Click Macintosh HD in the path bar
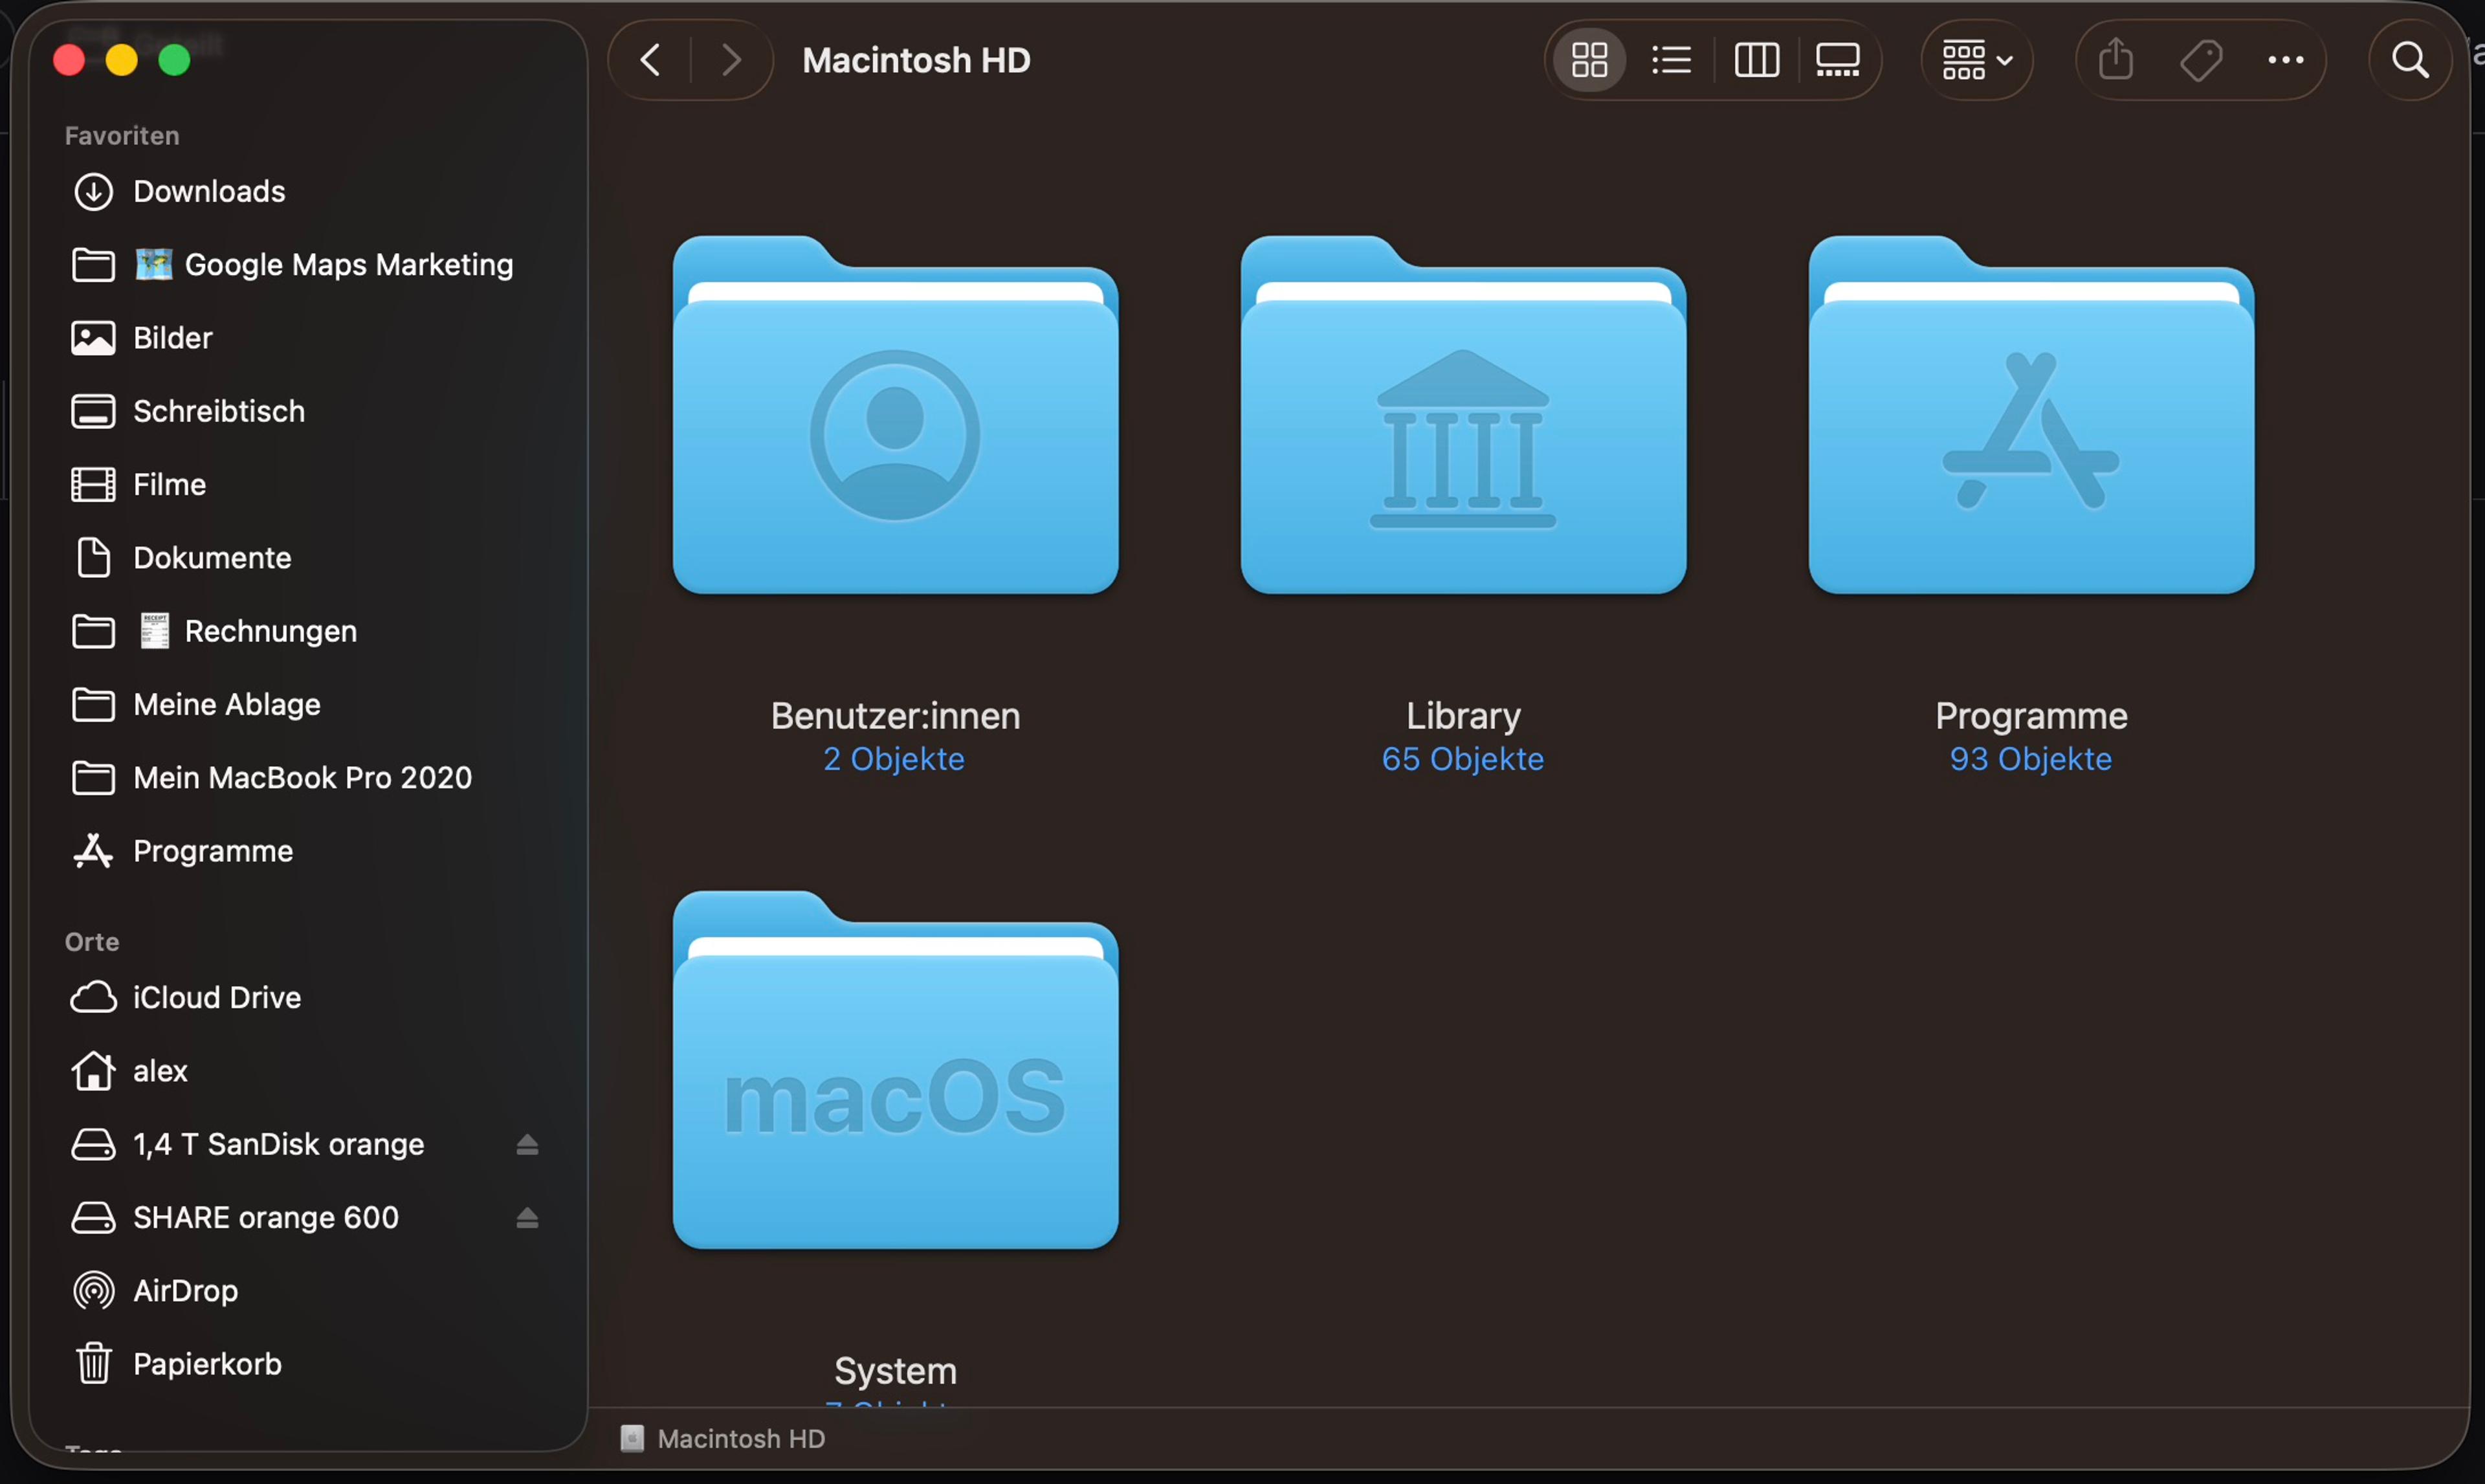 coord(723,1439)
